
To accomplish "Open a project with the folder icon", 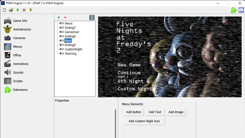I will point(11,10).
